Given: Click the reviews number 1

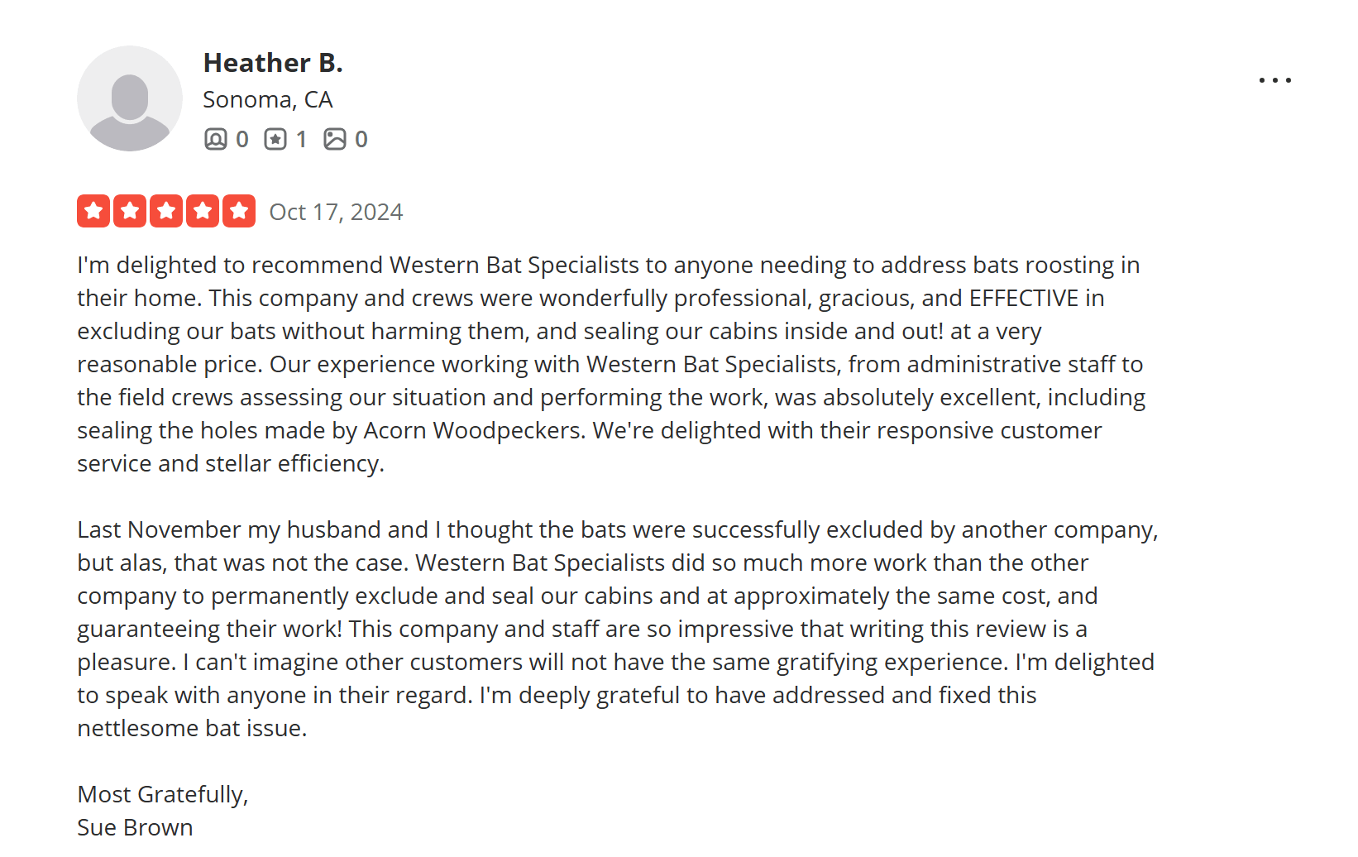Looking at the screenshot, I should (x=301, y=139).
